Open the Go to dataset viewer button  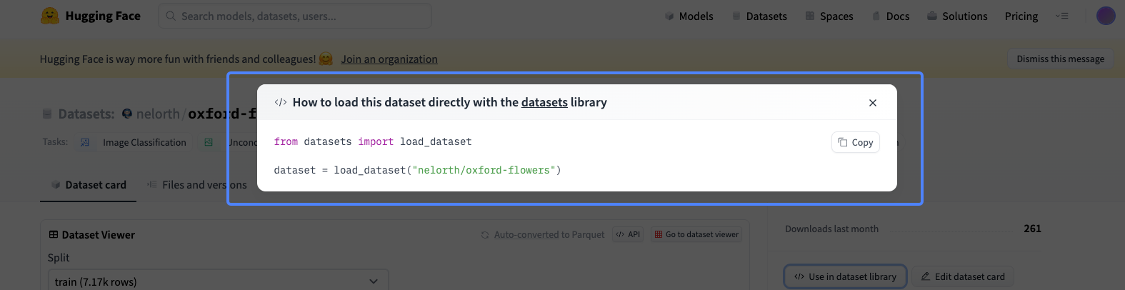click(696, 234)
